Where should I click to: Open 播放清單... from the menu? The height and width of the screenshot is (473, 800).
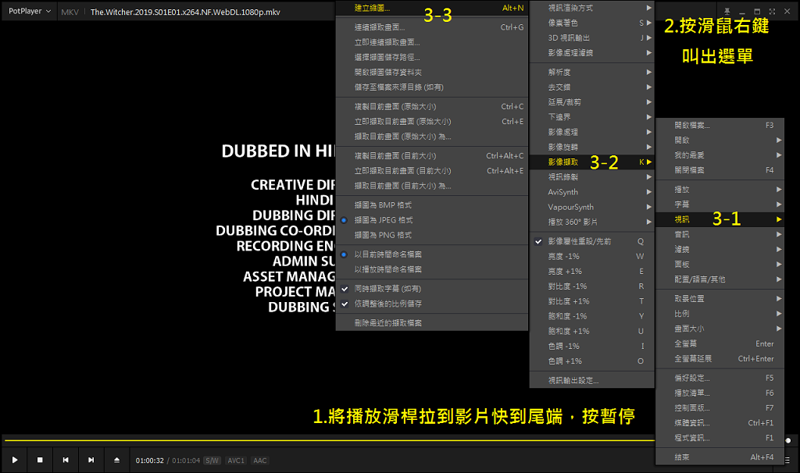720,393
